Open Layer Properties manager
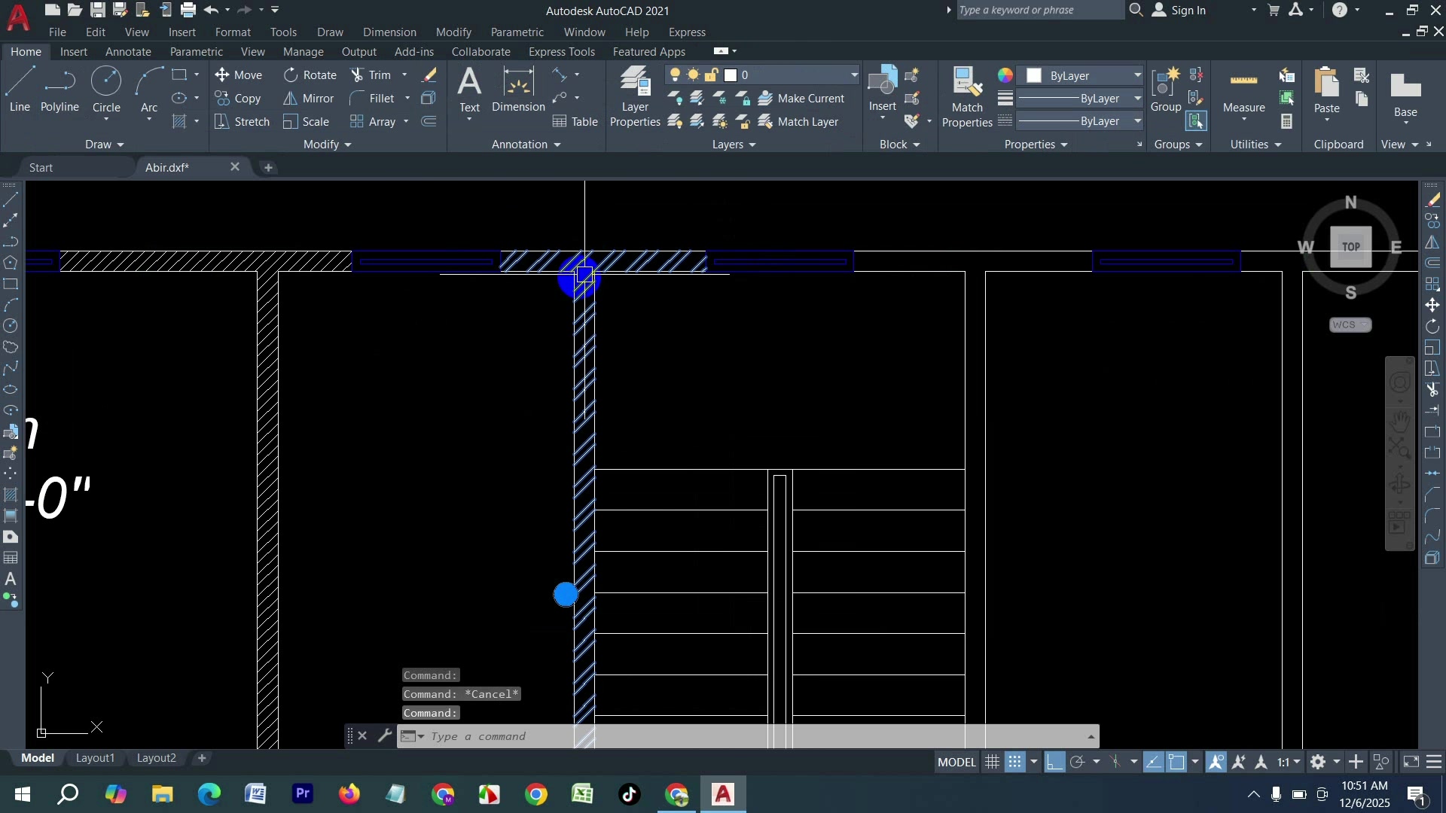1446x813 pixels. [635, 96]
